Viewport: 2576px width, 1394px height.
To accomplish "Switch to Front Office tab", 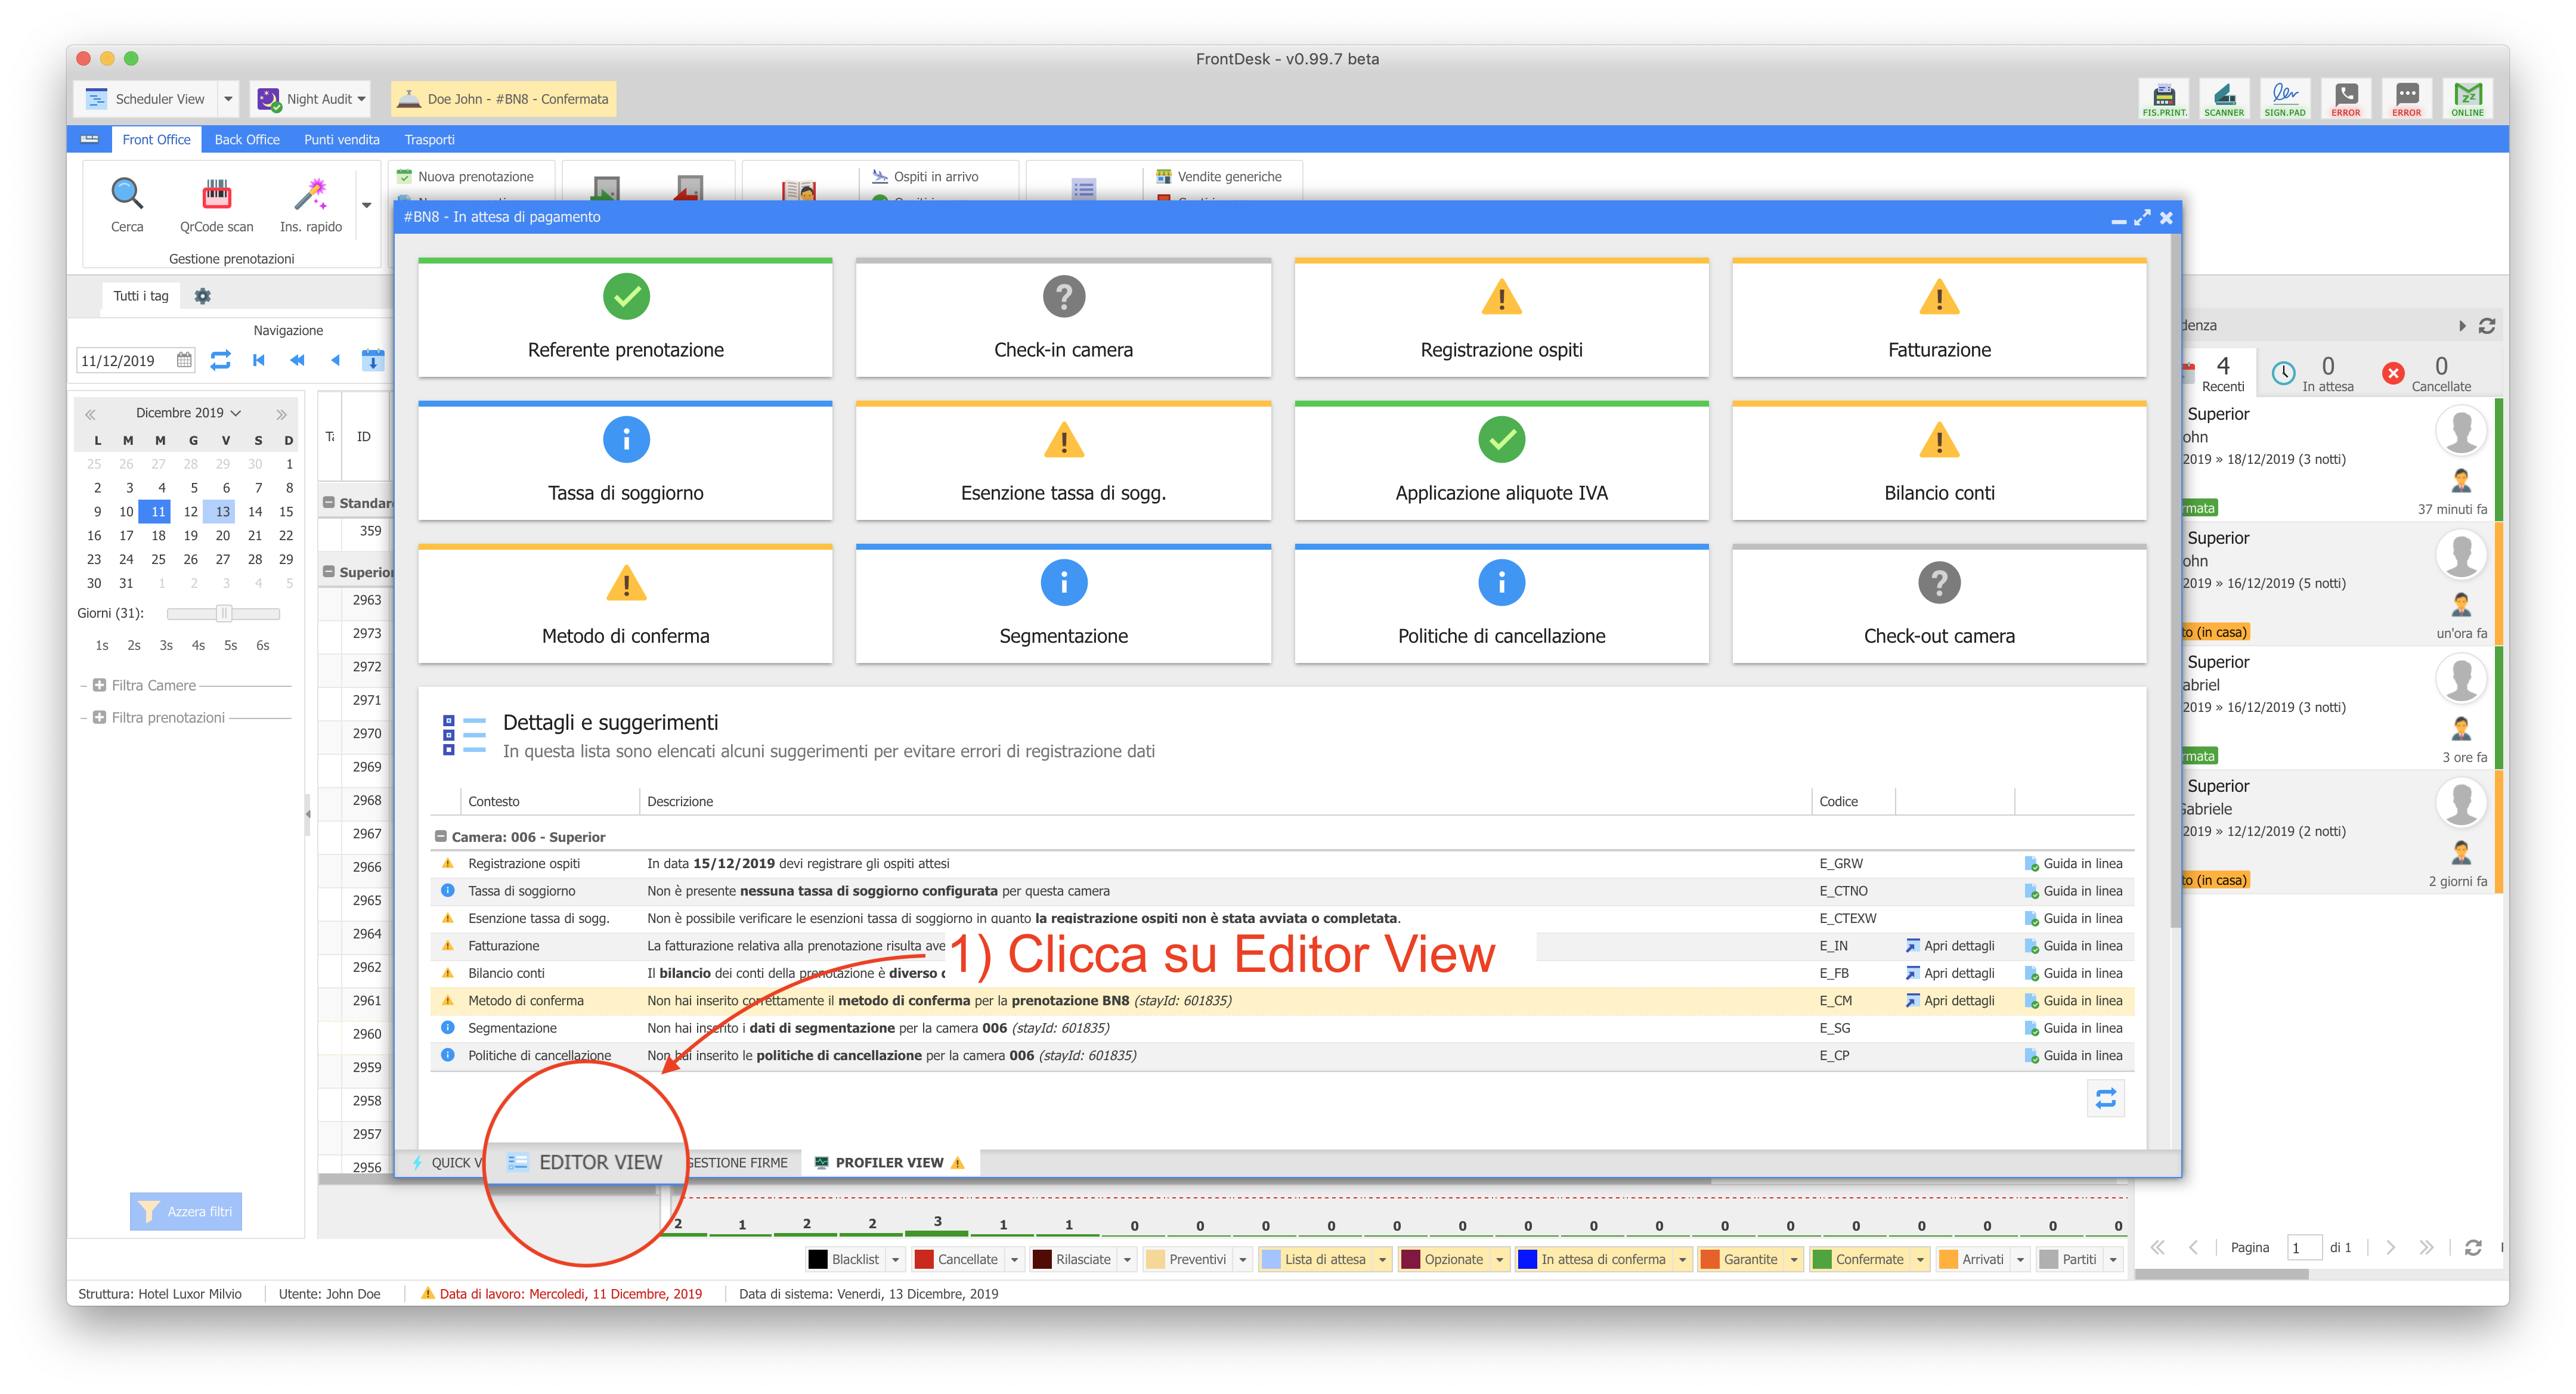I will (156, 139).
